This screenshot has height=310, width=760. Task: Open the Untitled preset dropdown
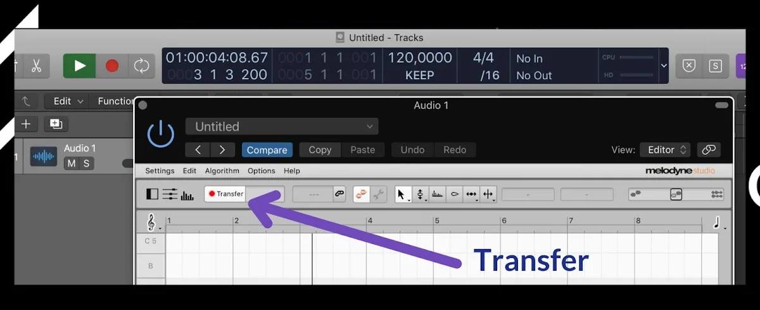[282, 126]
